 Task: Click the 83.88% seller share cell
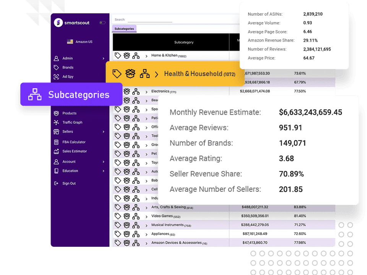click(300, 207)
